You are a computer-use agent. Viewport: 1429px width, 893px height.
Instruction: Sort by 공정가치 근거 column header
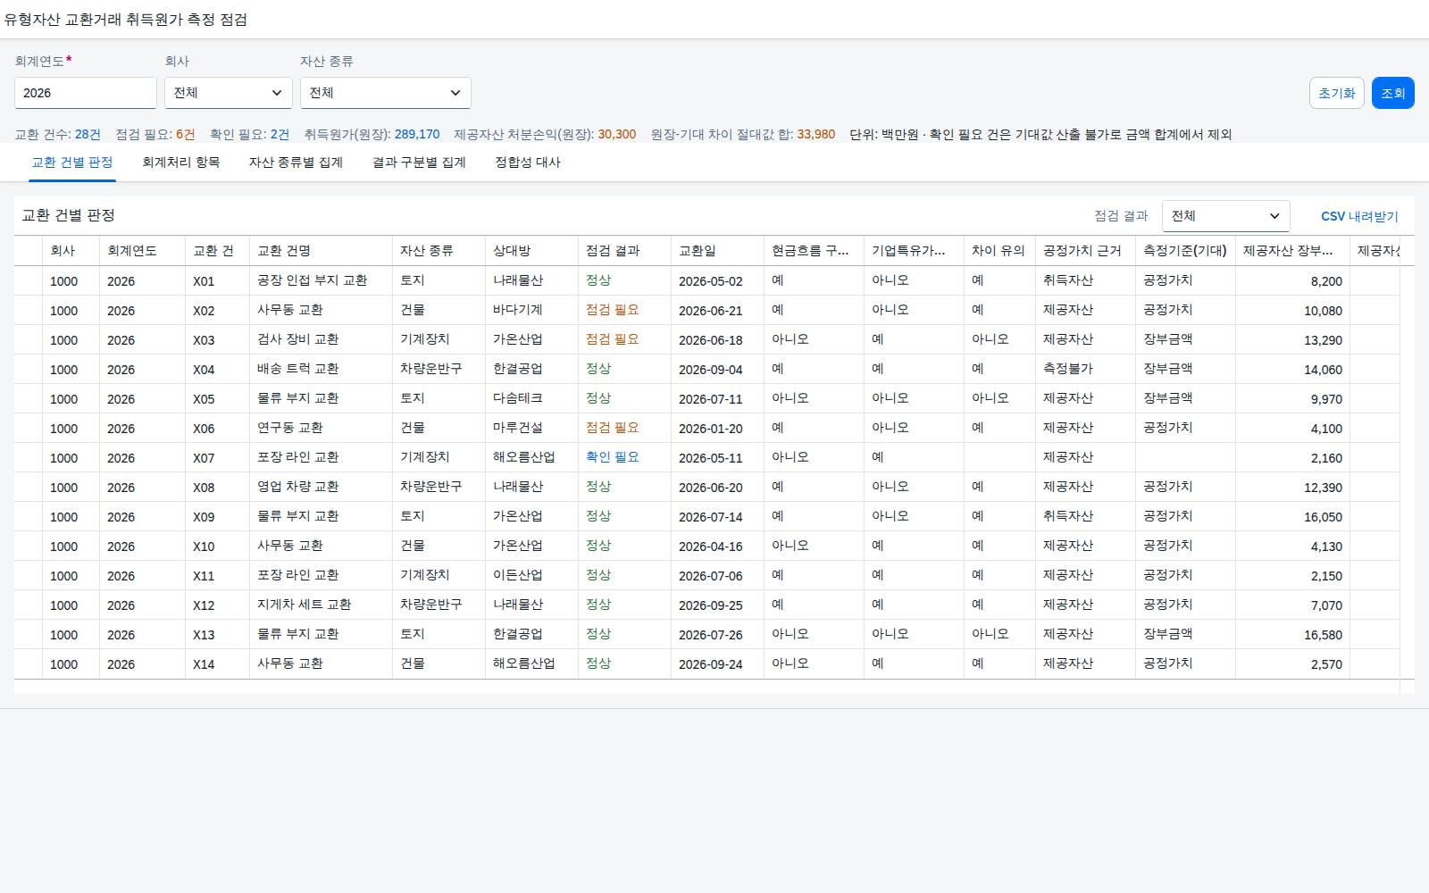tap(1086, 251)
